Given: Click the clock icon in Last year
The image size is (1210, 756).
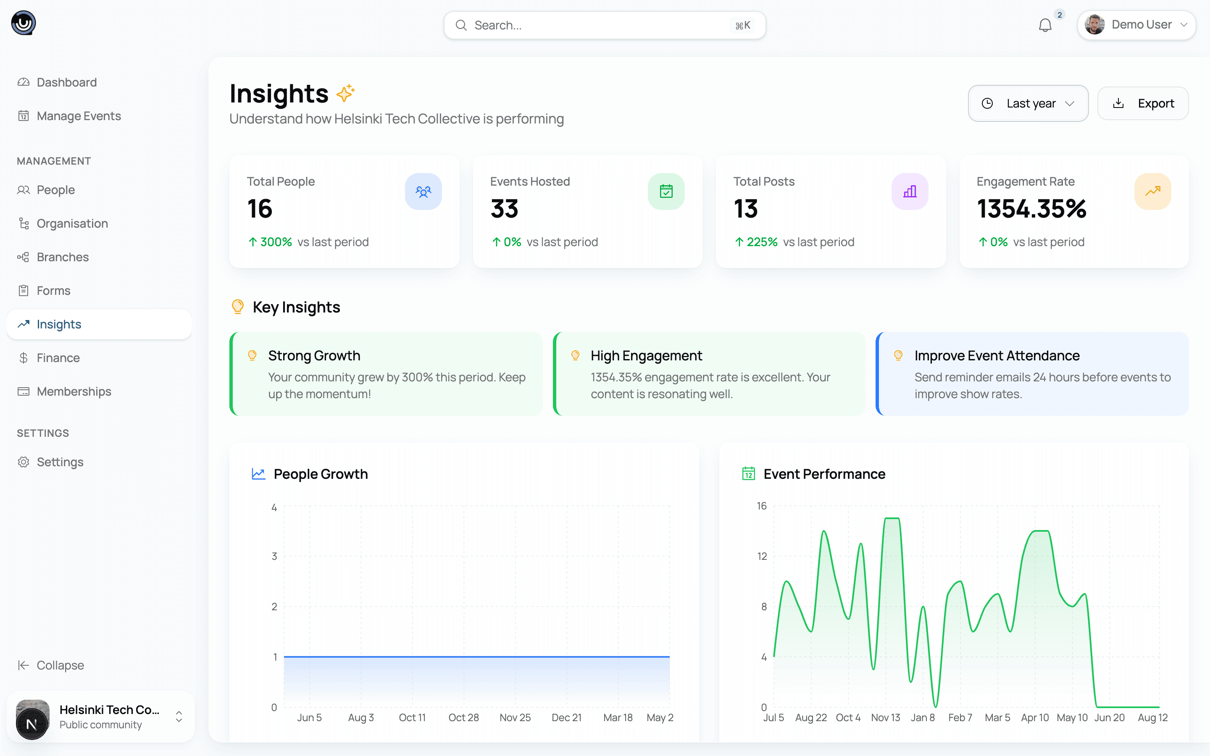Looking at the screenshot, I should point(987,103).
